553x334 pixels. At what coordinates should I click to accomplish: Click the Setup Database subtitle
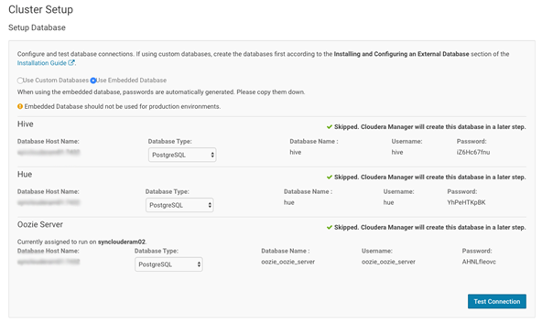[37, 27]
